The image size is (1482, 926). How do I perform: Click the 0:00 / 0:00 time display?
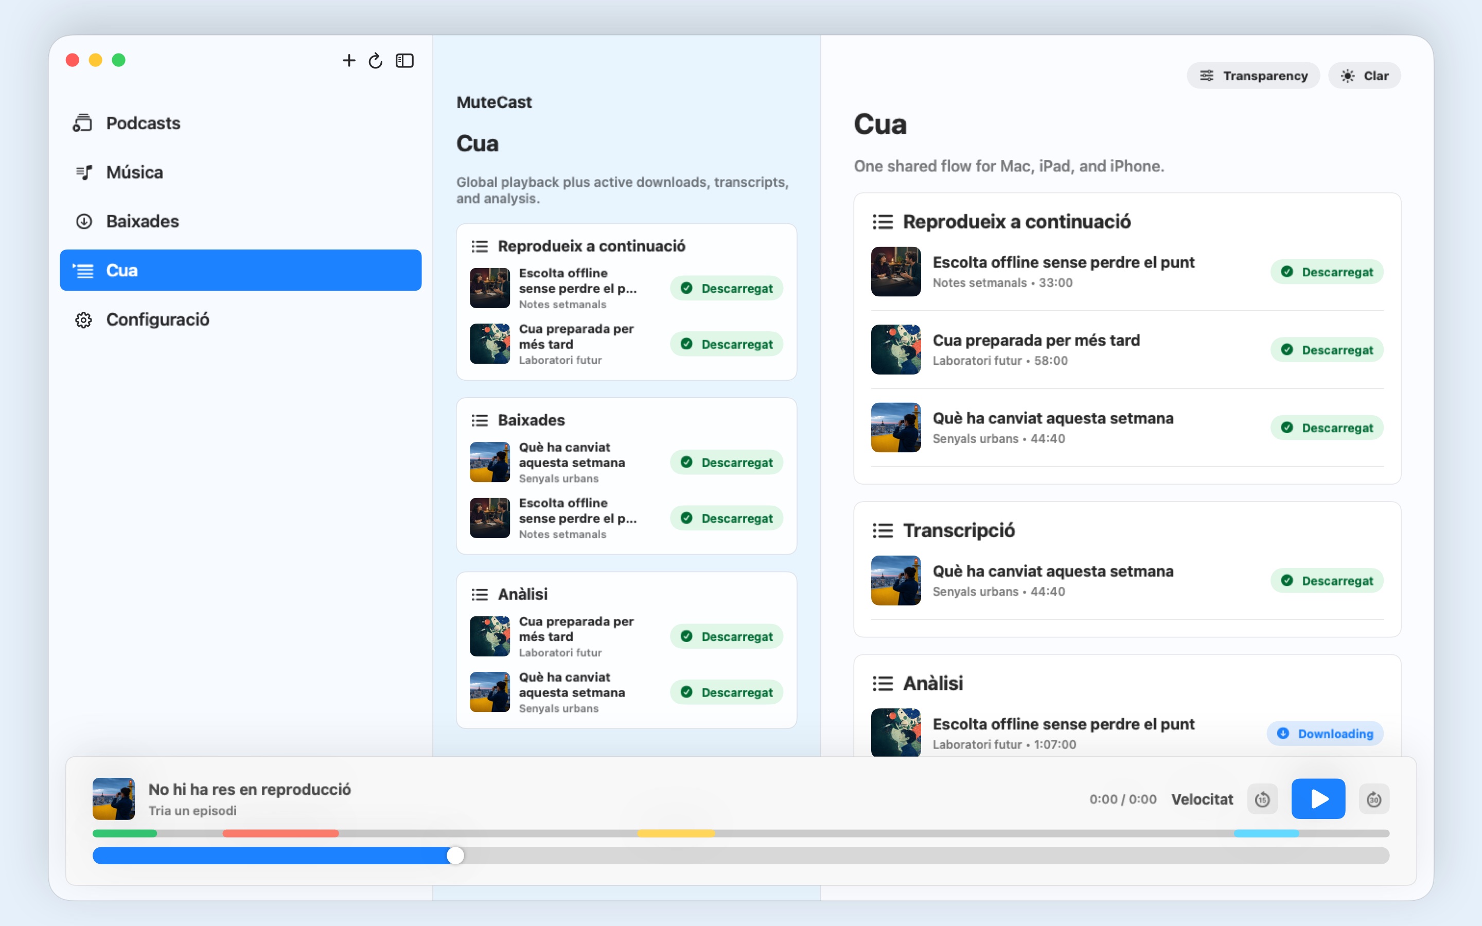[1122, 799]
